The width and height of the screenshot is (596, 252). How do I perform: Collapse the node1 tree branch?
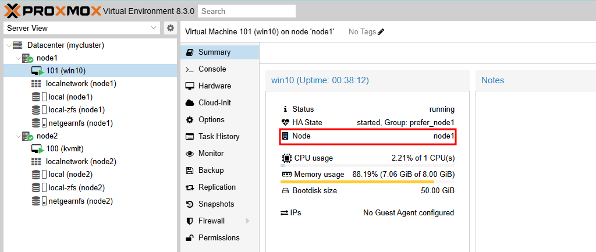pyautogui.click(x=18, y=58)
